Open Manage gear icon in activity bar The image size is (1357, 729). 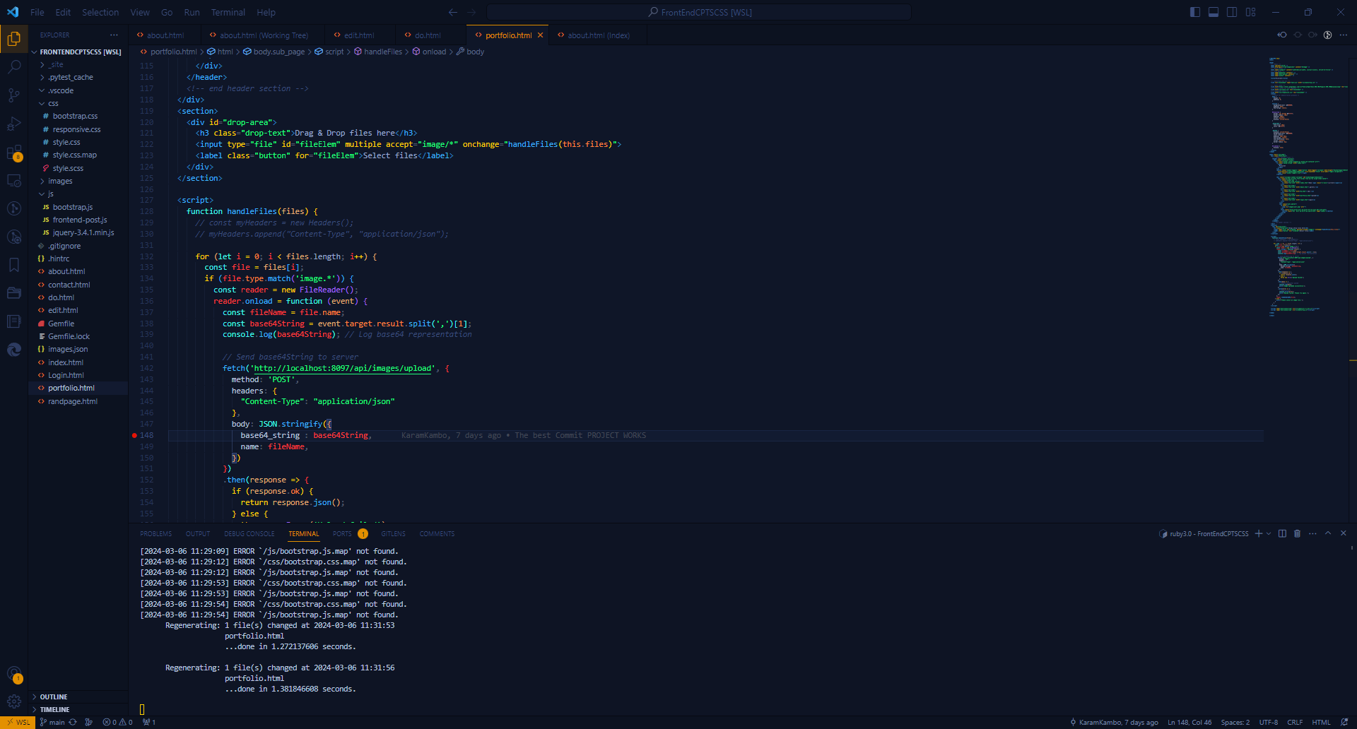(x=13, y=701)
